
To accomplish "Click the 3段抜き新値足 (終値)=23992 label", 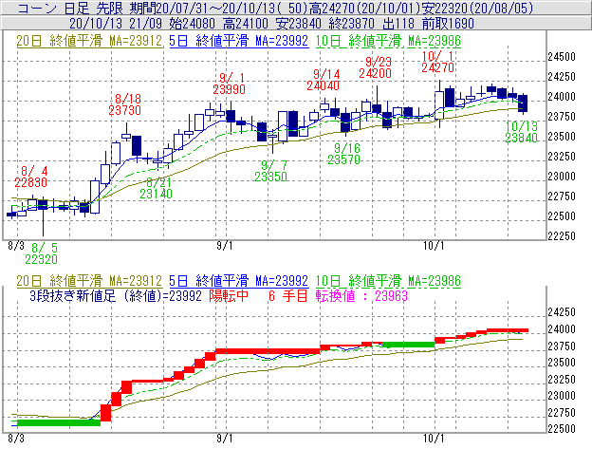I will click(x=116, y=295).
